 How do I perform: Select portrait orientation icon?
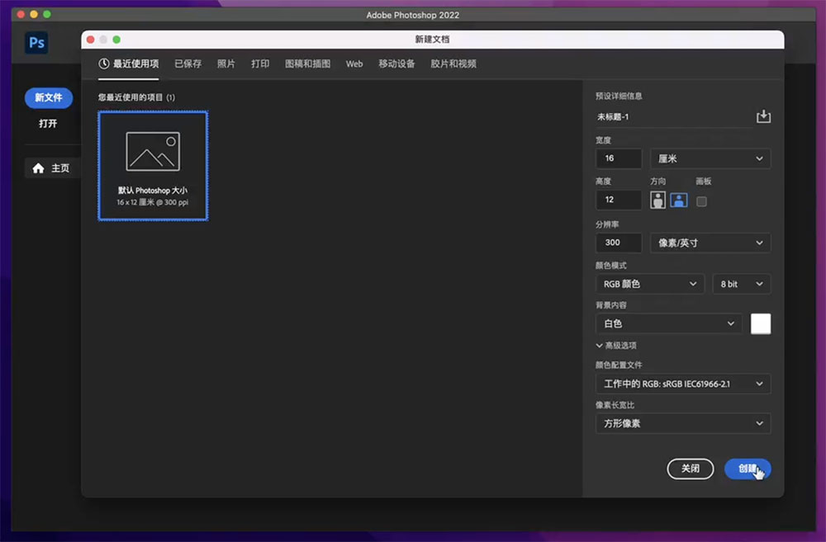pyautogui.click(x=657, y=200)
